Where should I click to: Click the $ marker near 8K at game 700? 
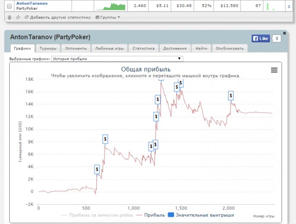coord(105,139)
